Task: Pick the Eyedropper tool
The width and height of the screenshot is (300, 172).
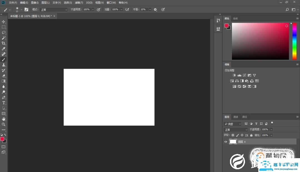Action: tap(4, 49)
